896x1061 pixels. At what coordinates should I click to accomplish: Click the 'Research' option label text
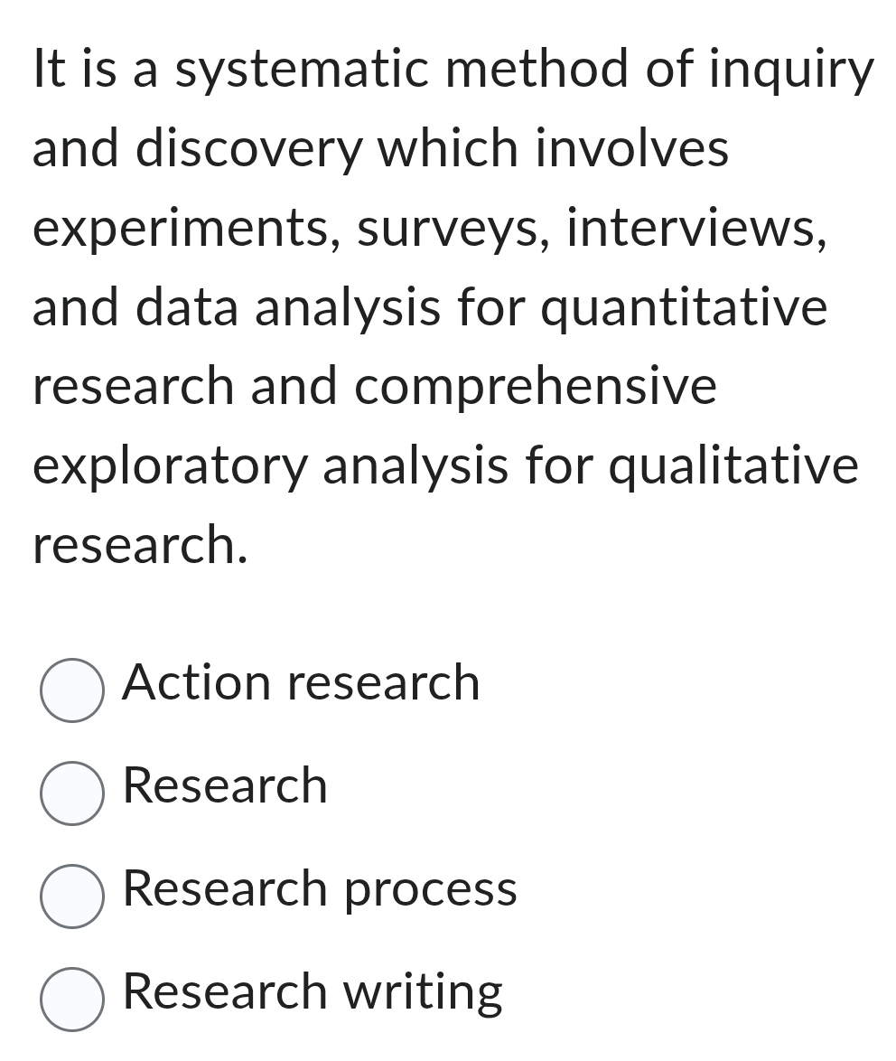click(x=225, y=785)
